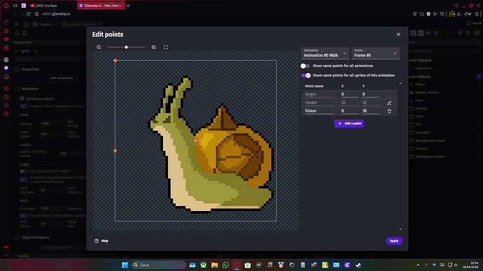Screen dimensions: 483x271
Task: Edit the Vision point X value
Action: pyautogui.click(x=349, y=111)
